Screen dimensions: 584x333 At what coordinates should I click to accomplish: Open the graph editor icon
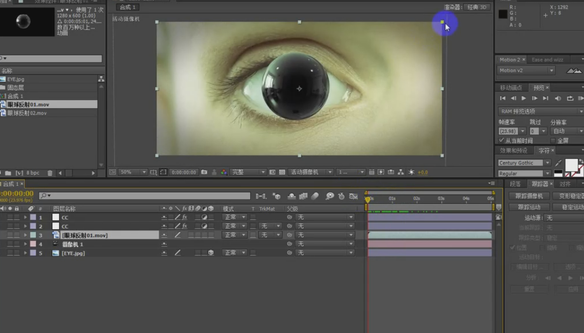click(x=354, y=196)
